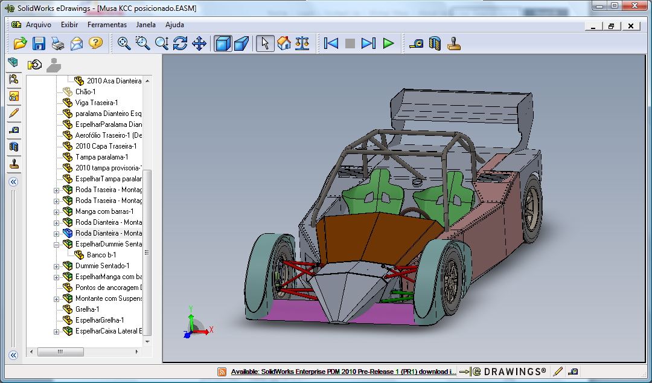Collapse the EspelharDummie Sentado tree node

point(57,244)
